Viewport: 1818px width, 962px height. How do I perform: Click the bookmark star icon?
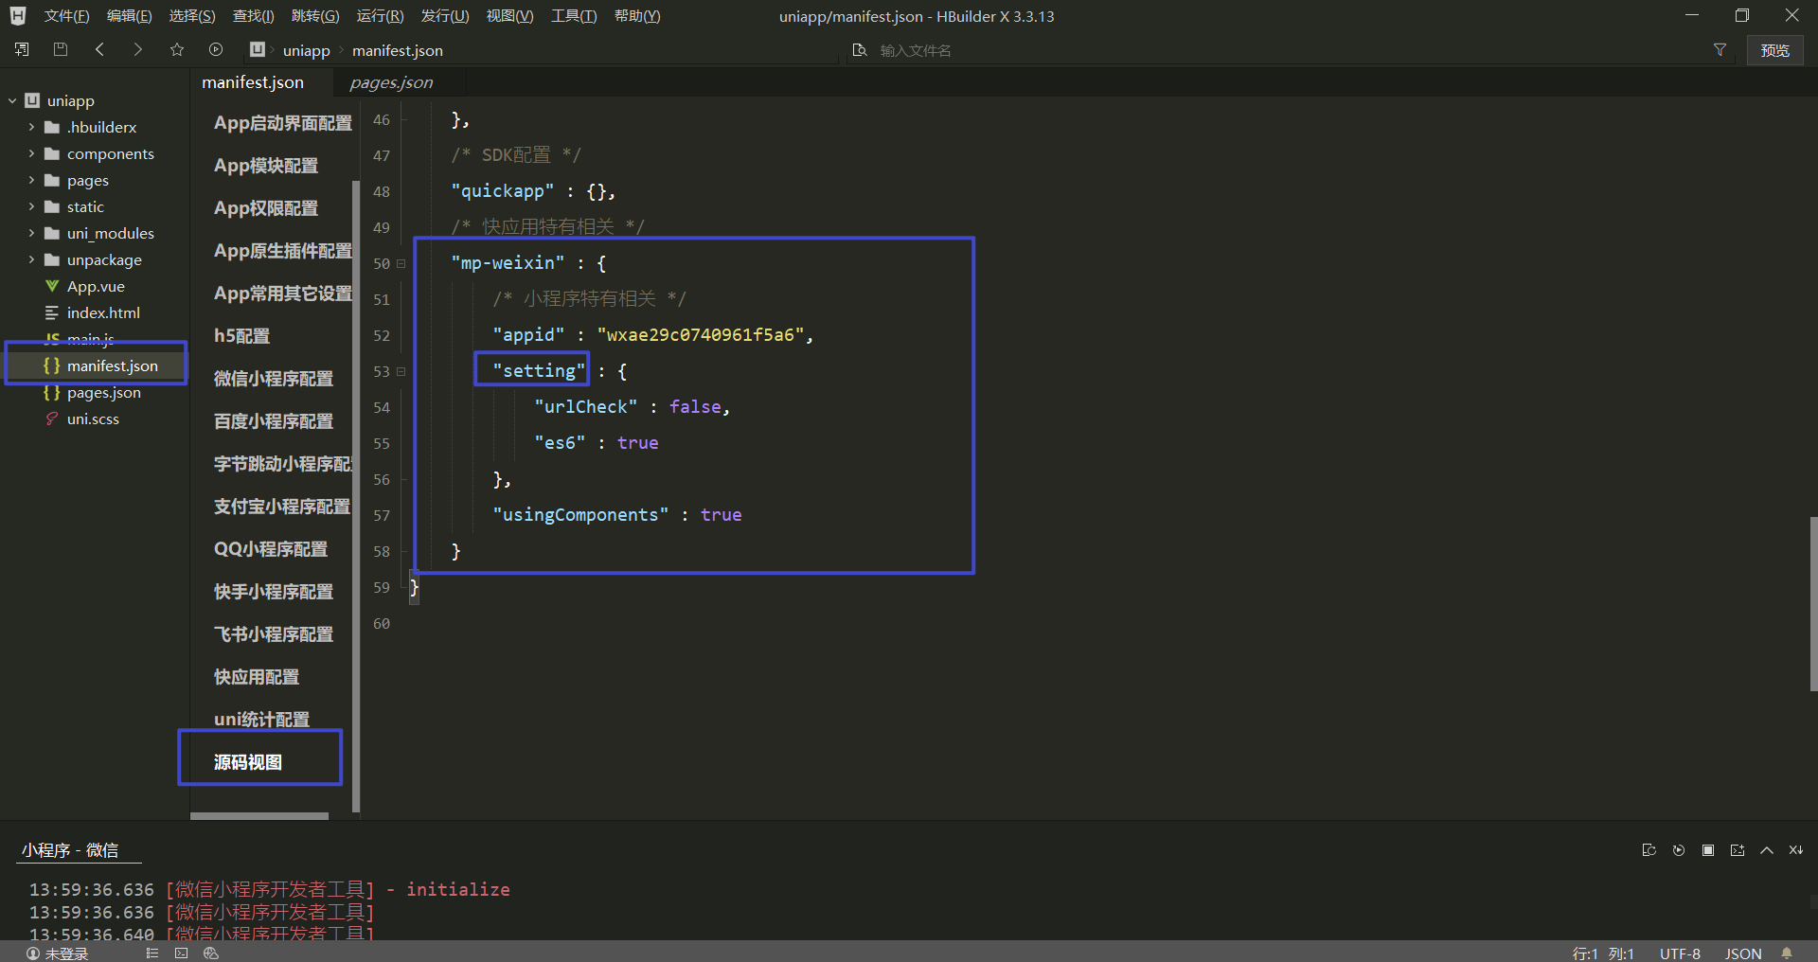177,49
